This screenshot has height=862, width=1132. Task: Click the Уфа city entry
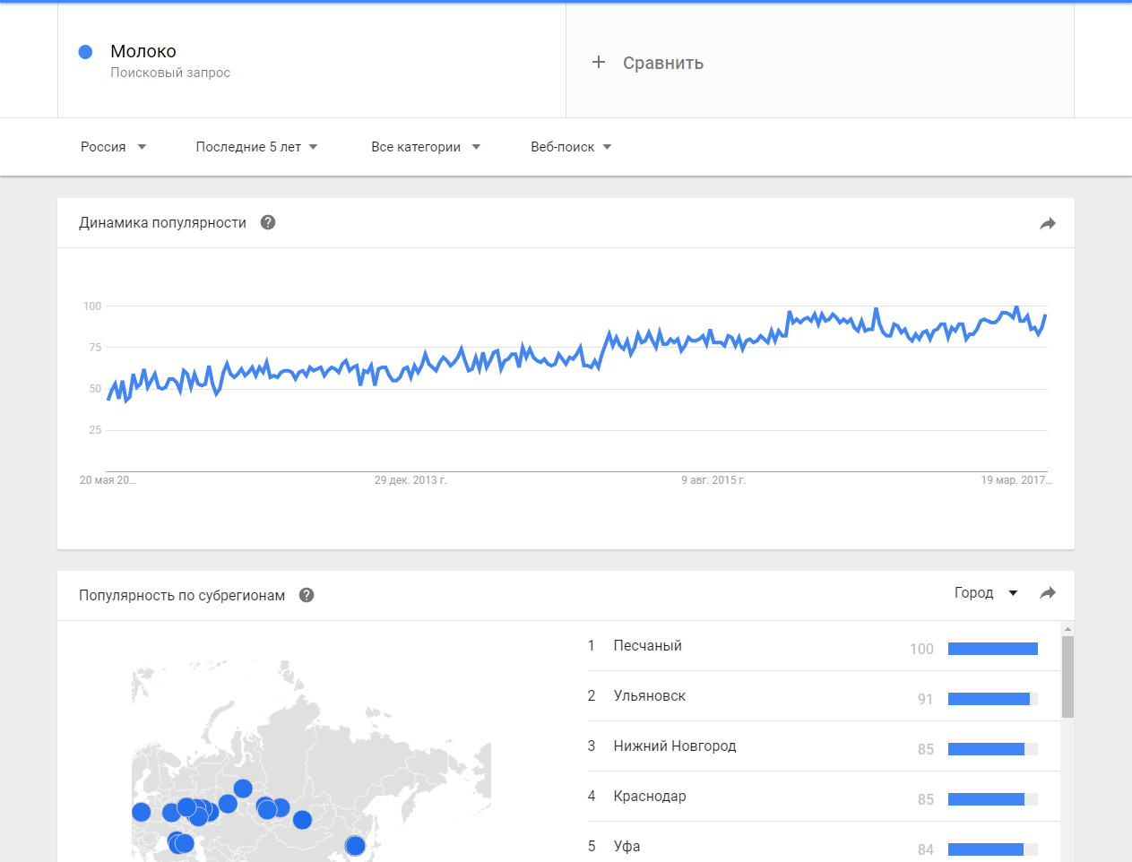pos(626,846)
